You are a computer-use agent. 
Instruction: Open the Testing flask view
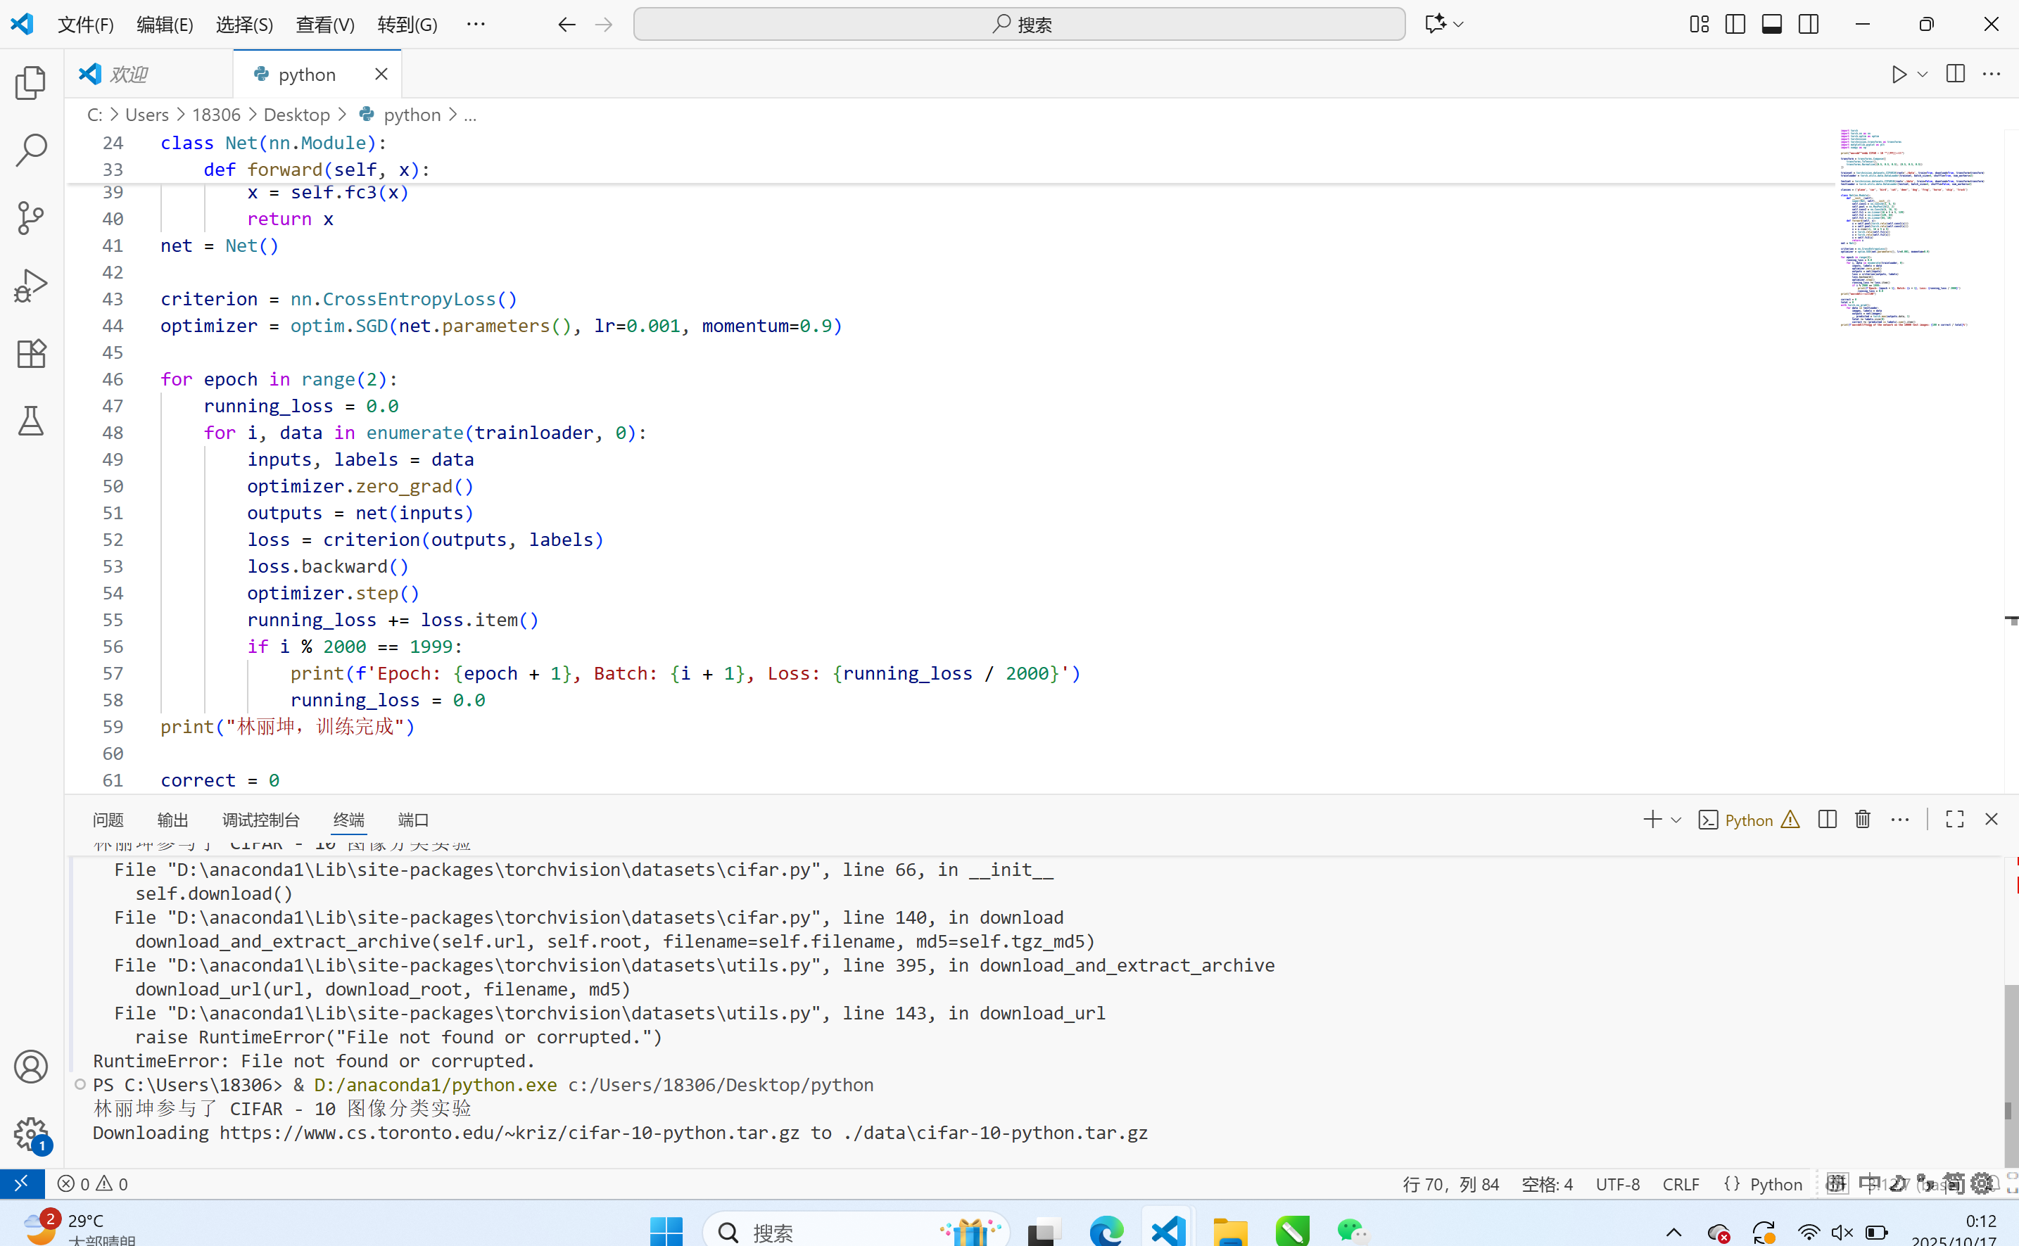point(30,421)
